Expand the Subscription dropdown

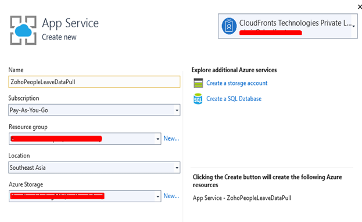coord(177,110)
